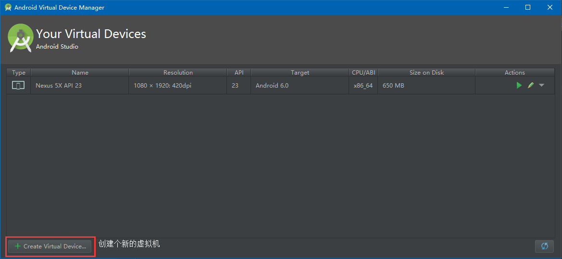Maximize the AVD Manager window
This screenshot has height=259, width=562.
(x=527, y=7)
